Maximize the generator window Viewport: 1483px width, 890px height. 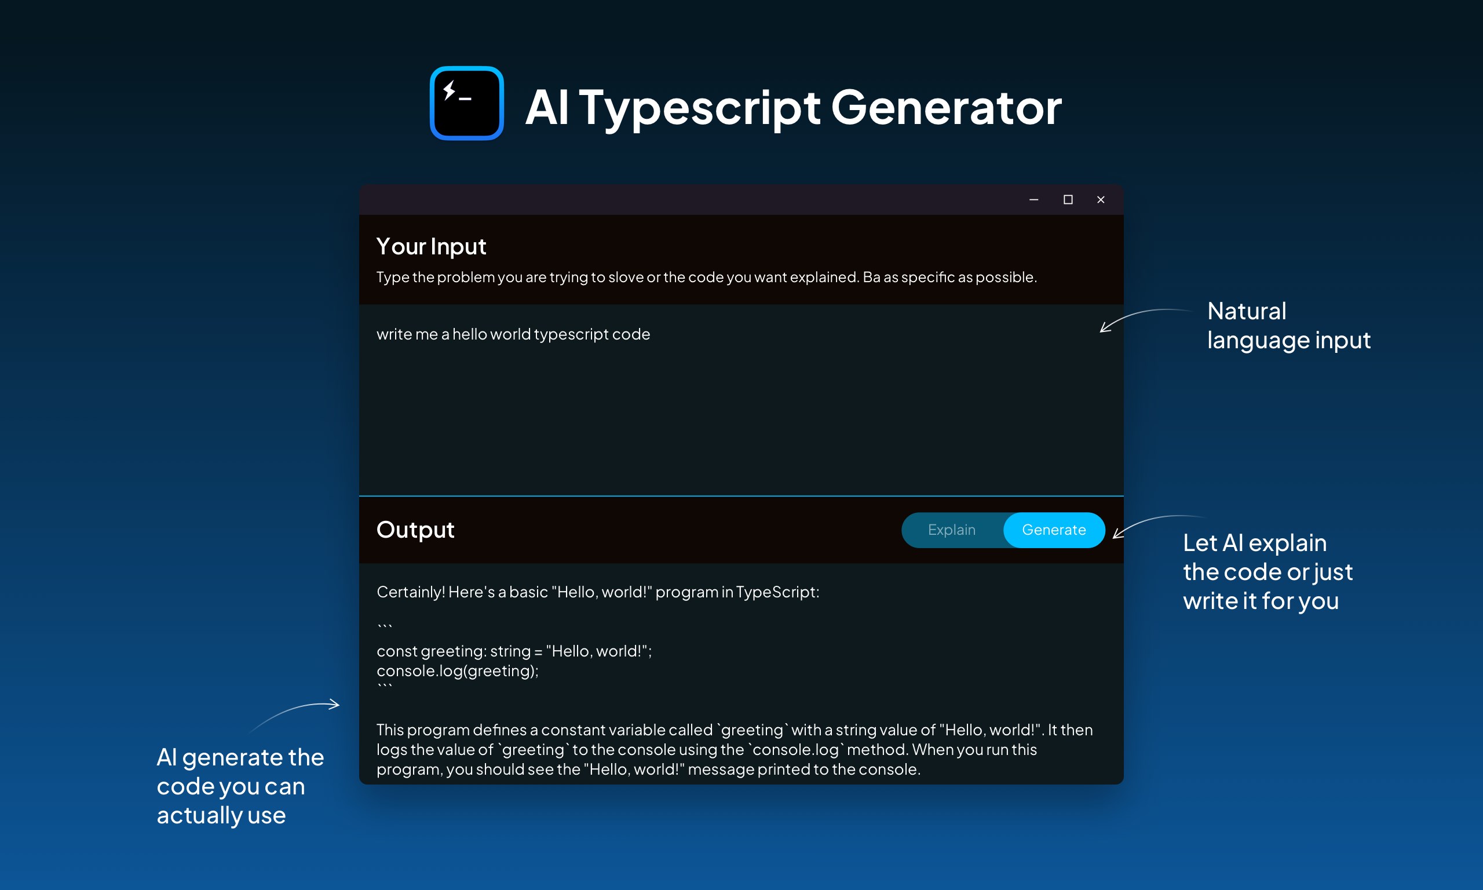click(x=1068, y=200)
